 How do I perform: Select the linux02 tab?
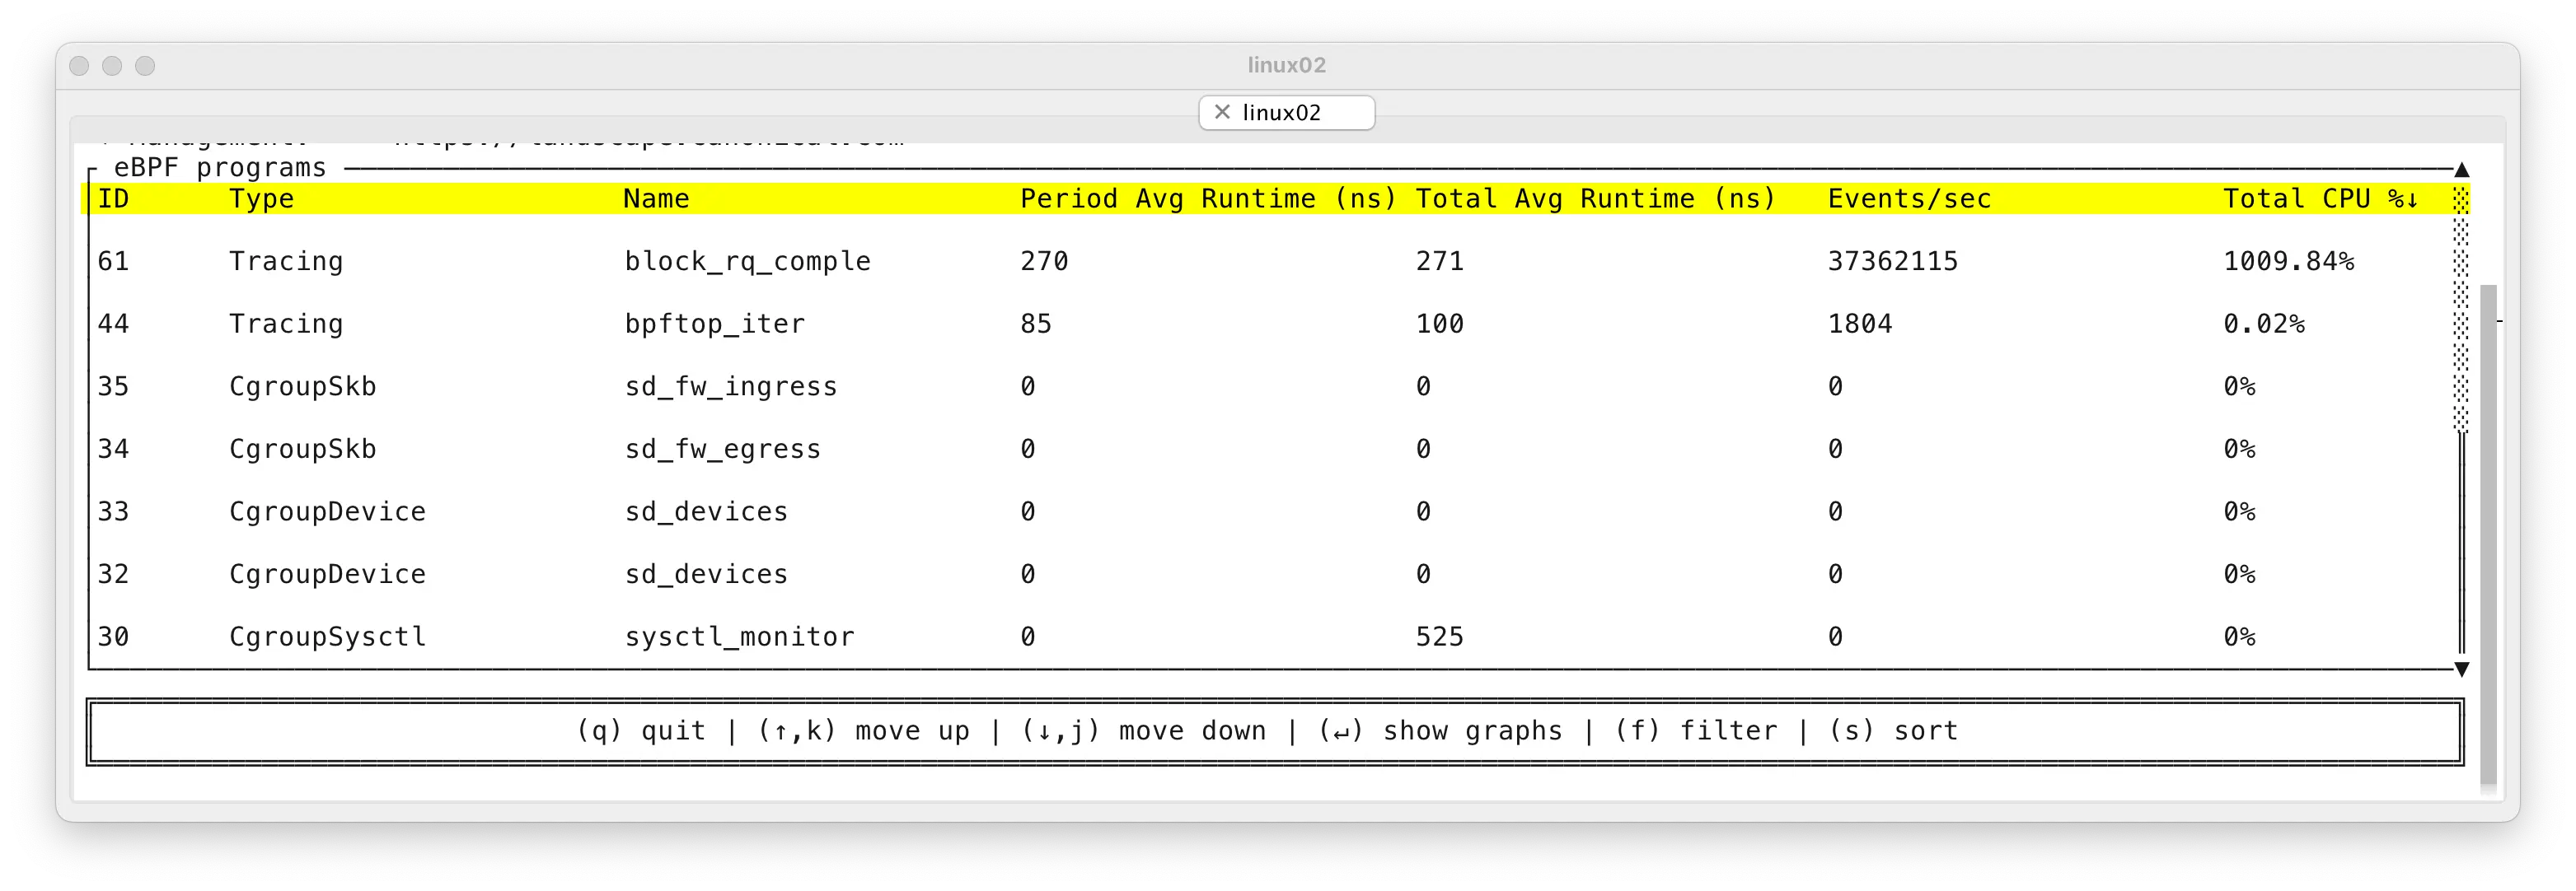click(x=1286, y=113)
